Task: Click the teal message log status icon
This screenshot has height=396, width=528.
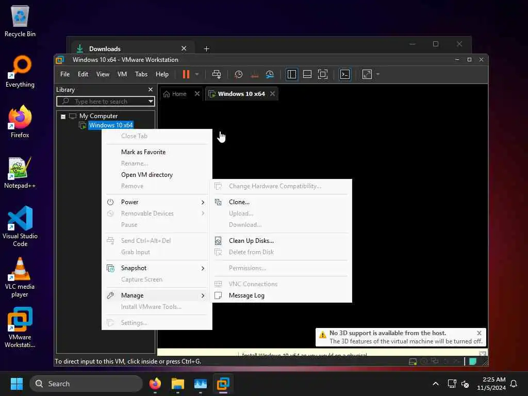Action: [473, 361]
